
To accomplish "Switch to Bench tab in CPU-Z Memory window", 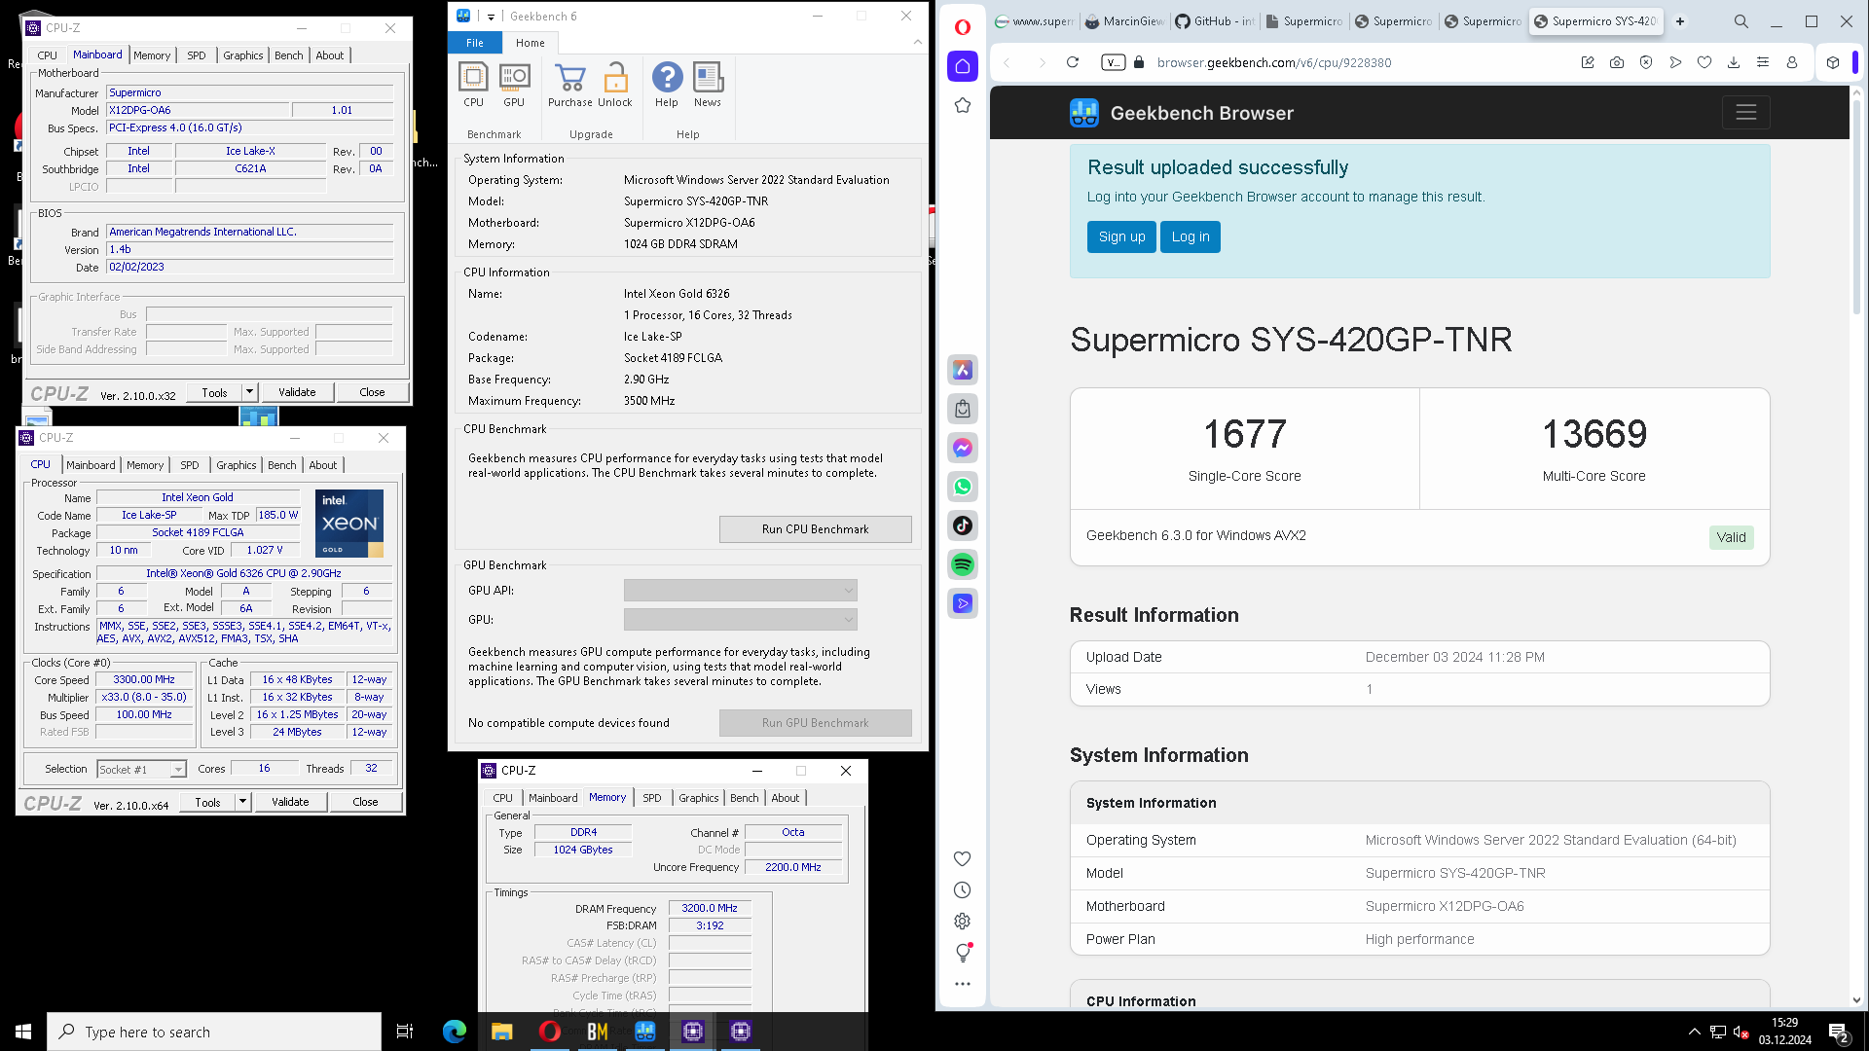I will (745, 798).
